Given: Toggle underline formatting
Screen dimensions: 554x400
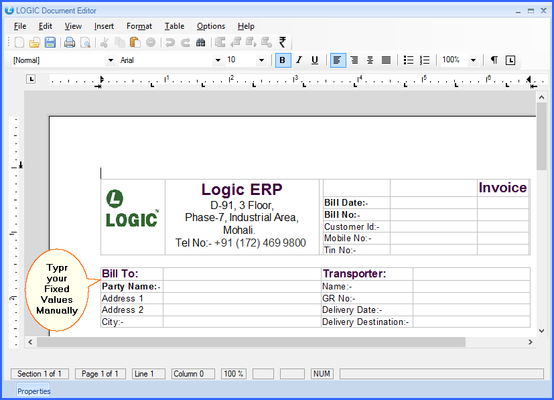Looking at the screenshot, I should (315, 60).
